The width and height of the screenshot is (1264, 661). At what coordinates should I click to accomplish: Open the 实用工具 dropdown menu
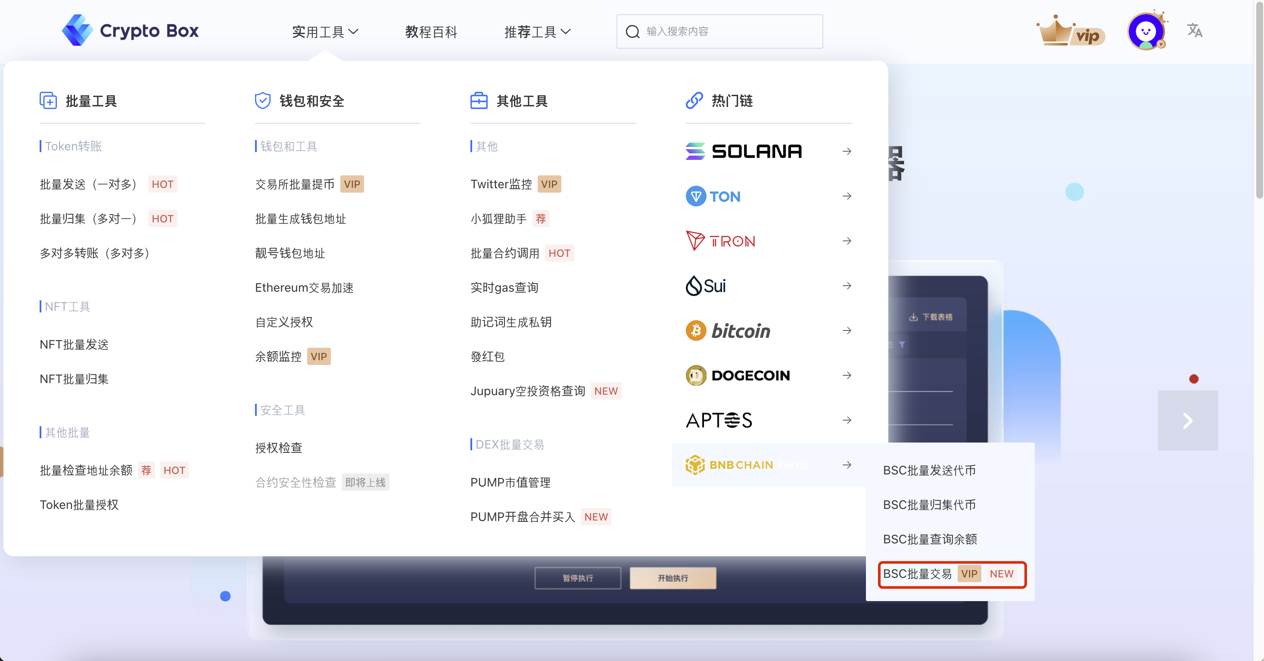click(x=325, y=32)
